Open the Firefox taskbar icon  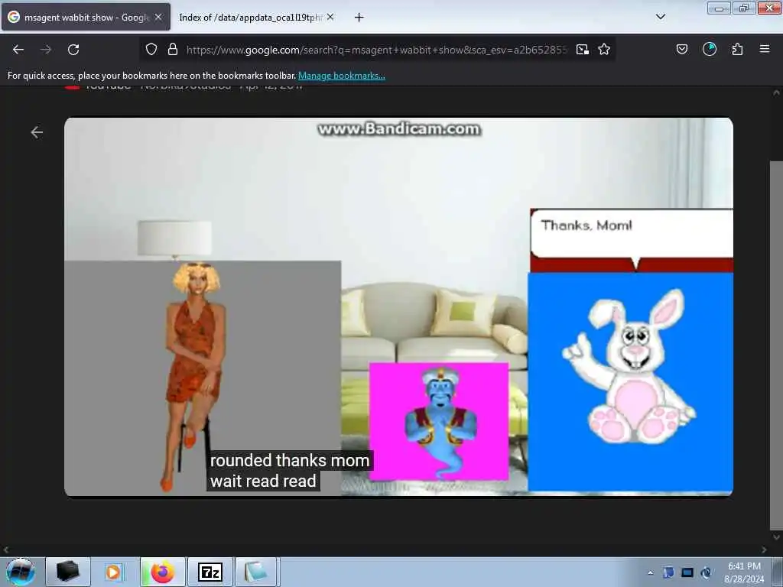tap(163, 572)
